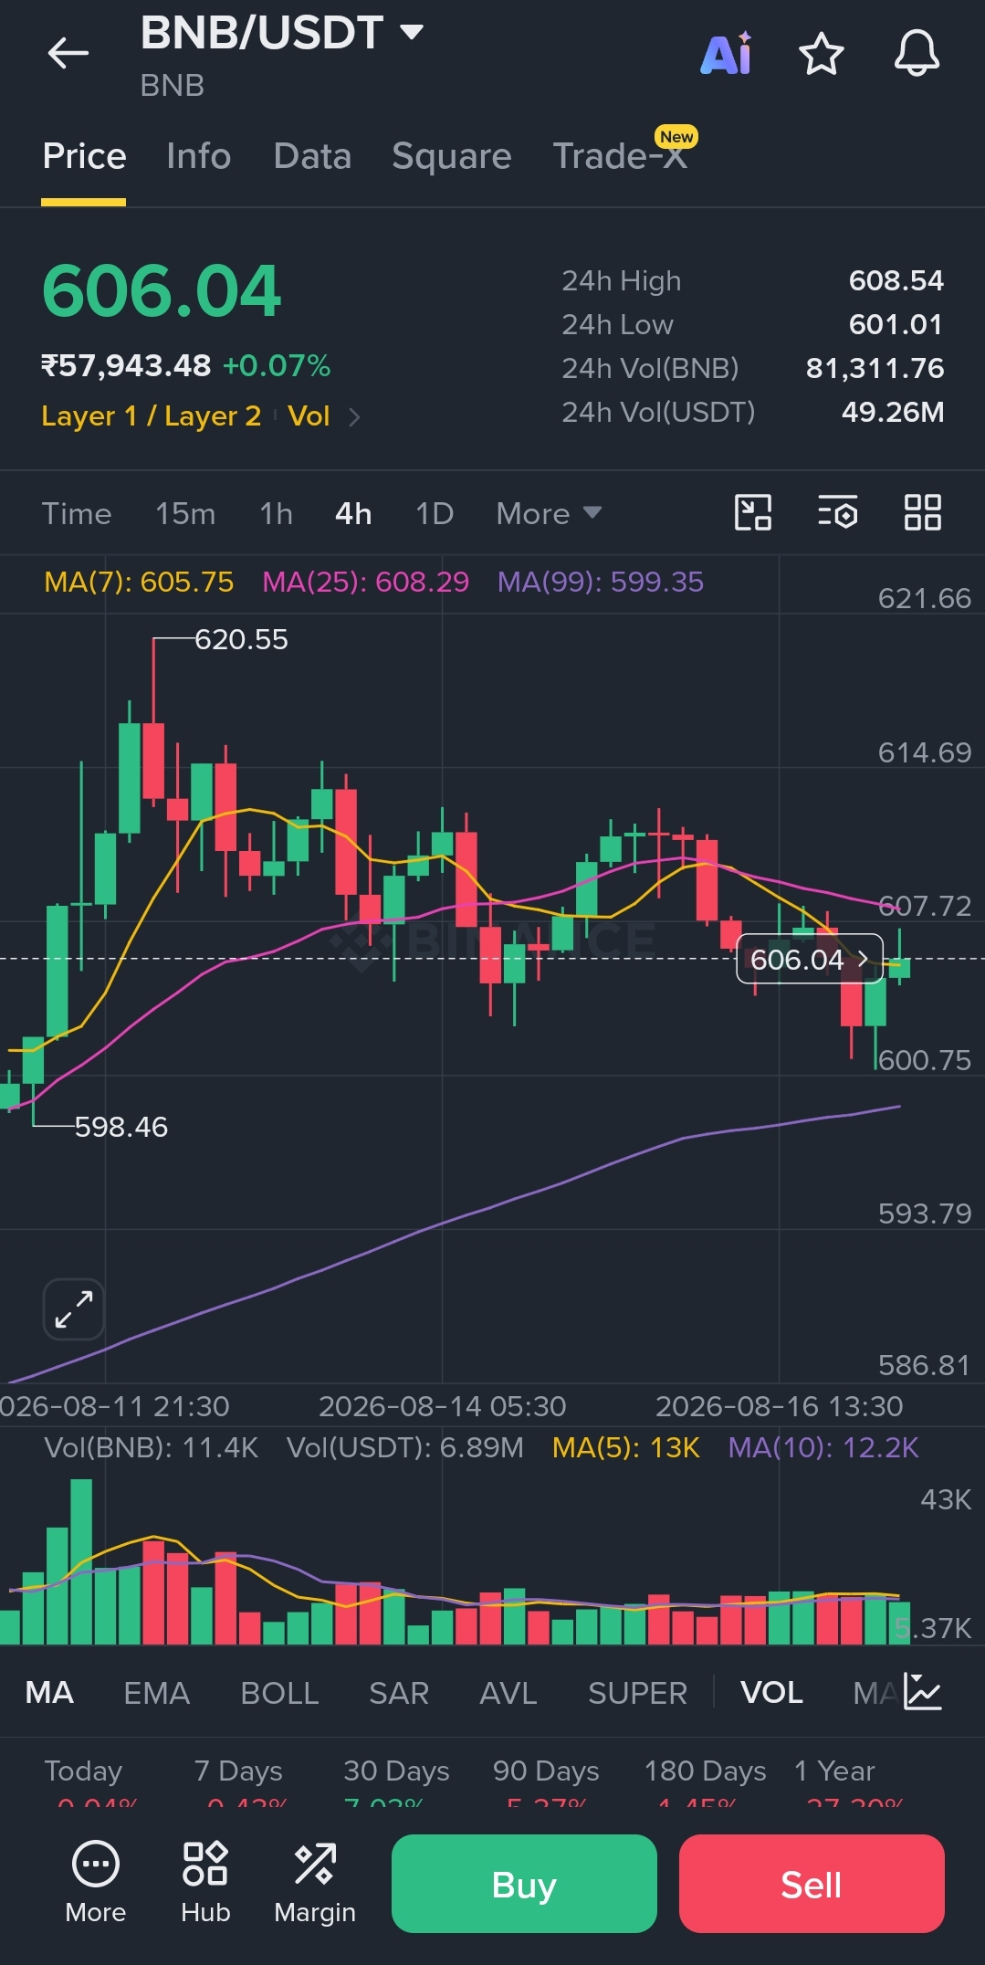The height and width of the screenshot is (1965, 985).
Task: Open the Margin trading icon
Action: tap(315, 1883)
